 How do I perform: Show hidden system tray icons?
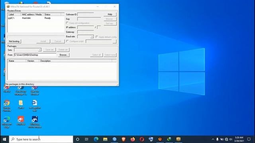click(x=213, y=139)
